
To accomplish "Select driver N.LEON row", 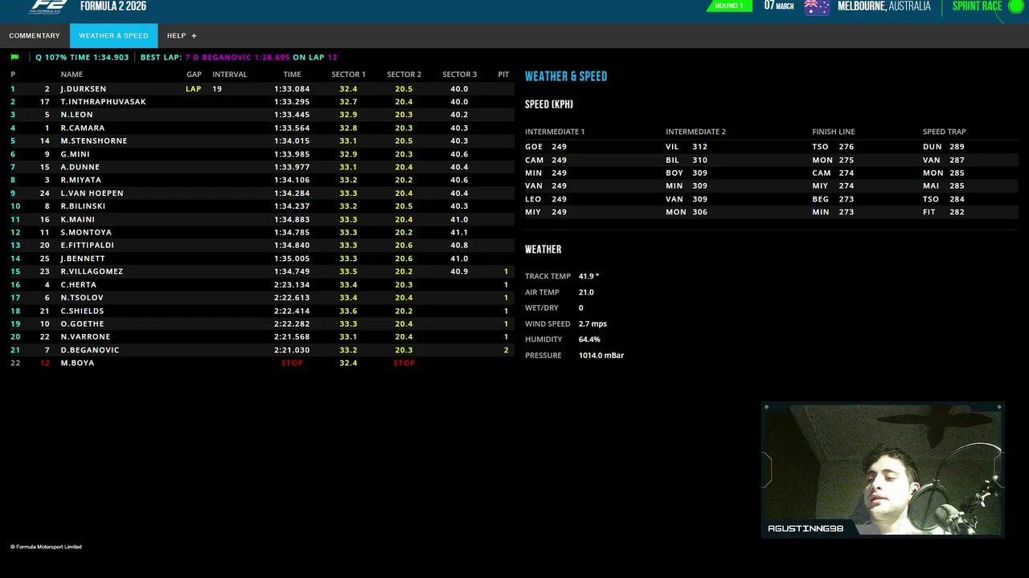I will click(261, 115).
